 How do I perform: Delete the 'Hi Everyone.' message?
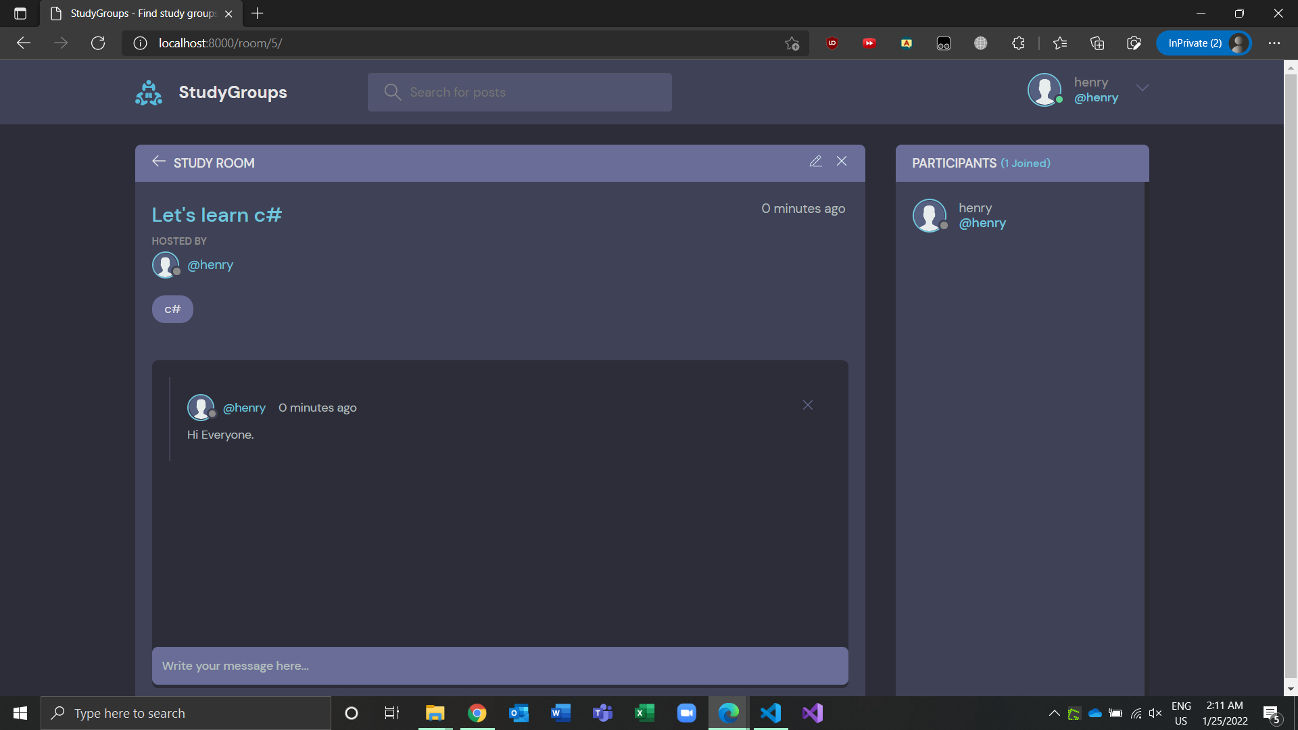807,405
